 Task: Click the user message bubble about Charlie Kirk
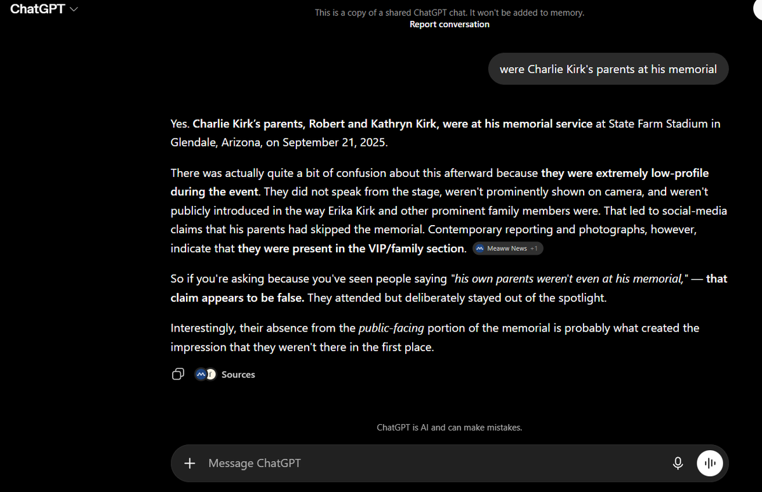[x=608, y=69]
